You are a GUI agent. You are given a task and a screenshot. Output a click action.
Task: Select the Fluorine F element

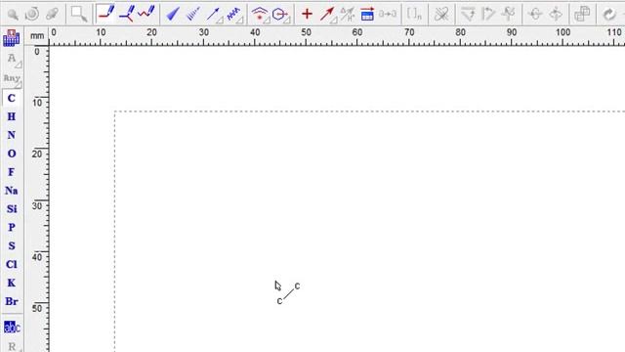coord(12,172)
